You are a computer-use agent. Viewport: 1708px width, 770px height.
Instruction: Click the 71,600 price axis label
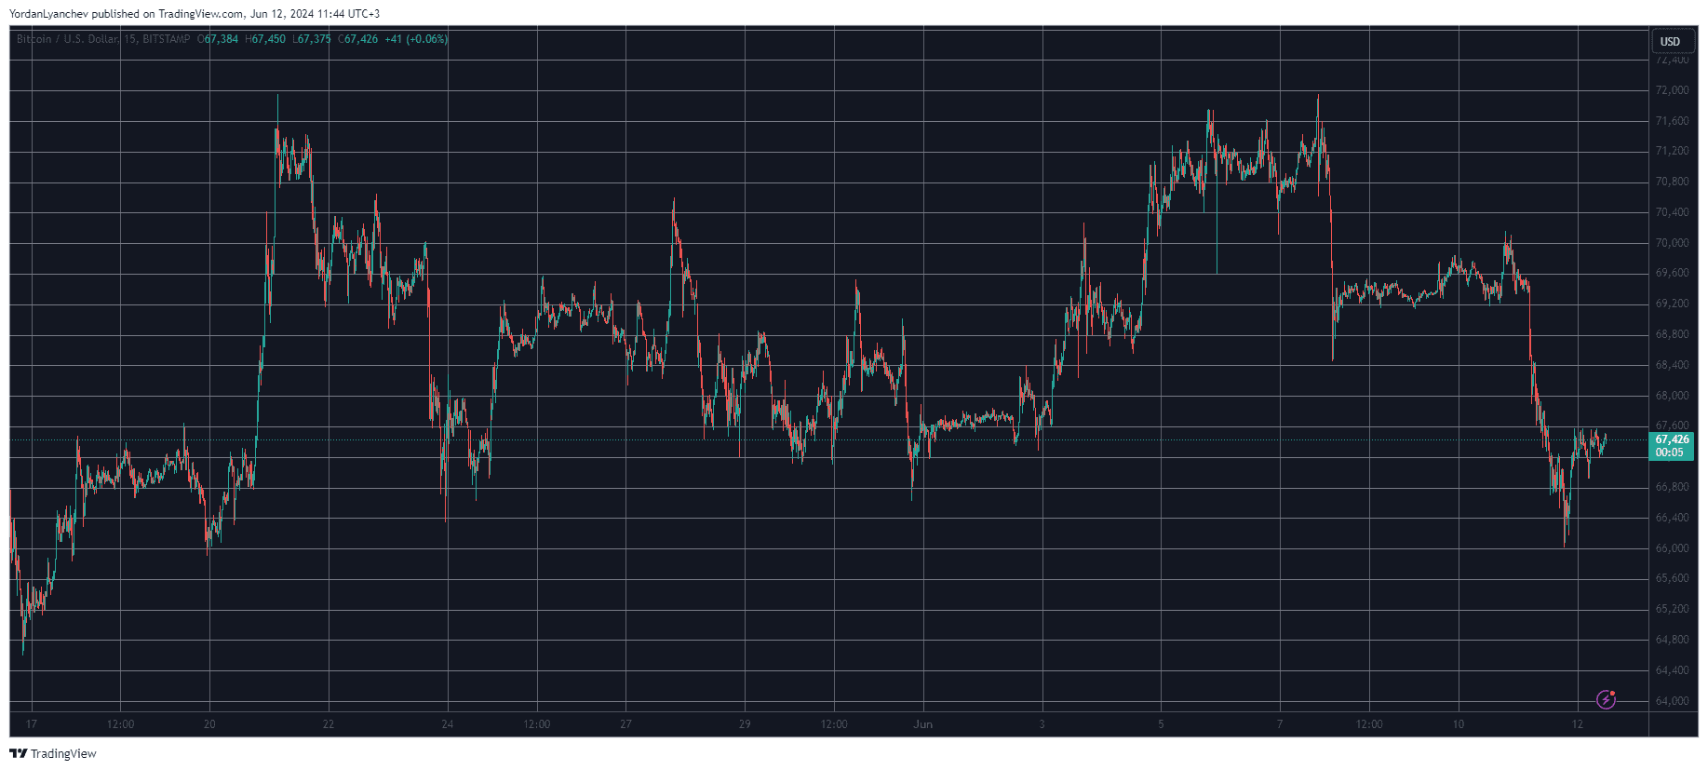1672,121
